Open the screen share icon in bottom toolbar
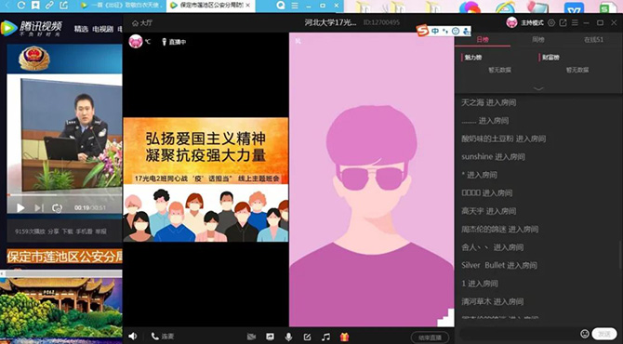Screen dimensions: 623x344 pos(271,337)
